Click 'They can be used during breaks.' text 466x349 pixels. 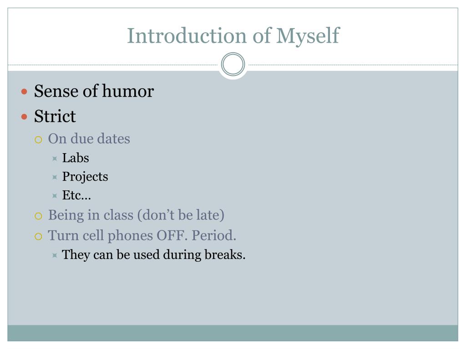click(x=154, y=255)
